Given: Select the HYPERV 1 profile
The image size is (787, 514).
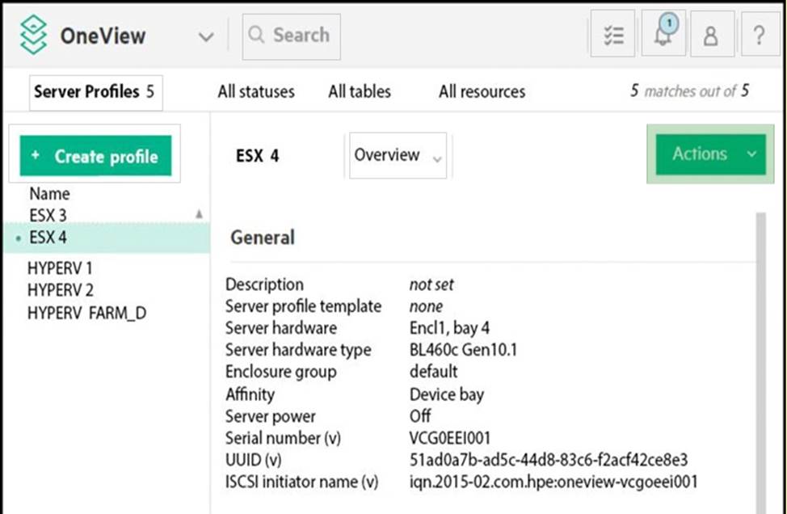Looking at the screenshot, I should point(60,268).
